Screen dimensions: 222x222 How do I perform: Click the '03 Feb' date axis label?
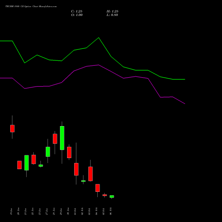90,211
